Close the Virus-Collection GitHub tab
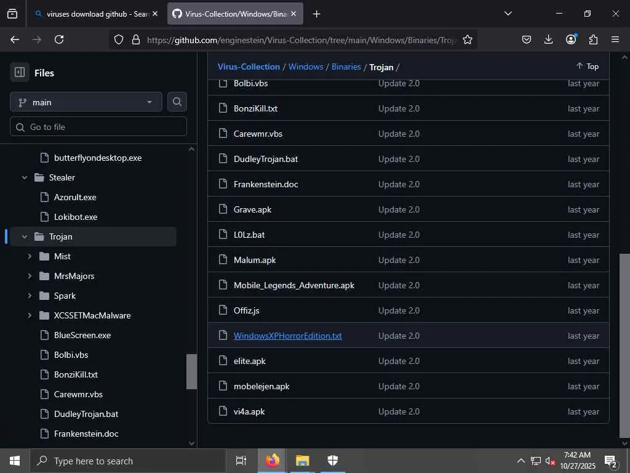This screenshot has height=473, width=630. click(293, 14)
